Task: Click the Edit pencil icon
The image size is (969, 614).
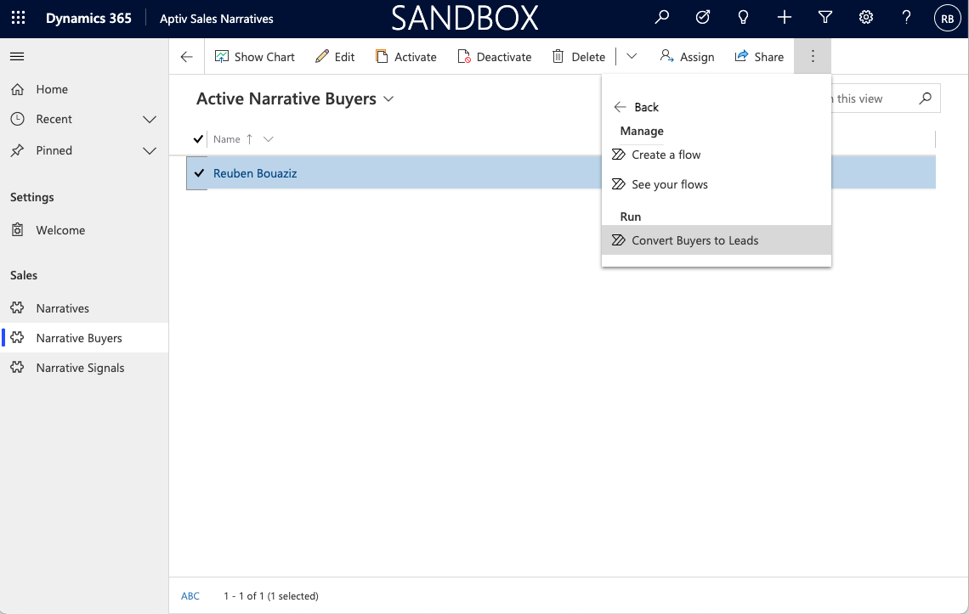Action: coord(322,57)
